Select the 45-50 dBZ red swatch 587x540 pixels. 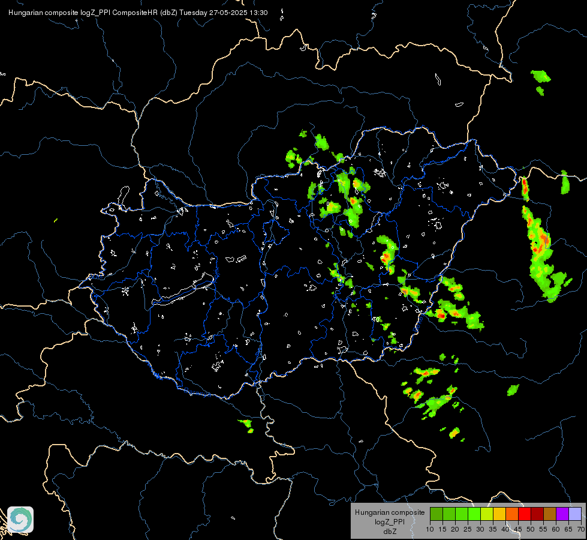525,514
